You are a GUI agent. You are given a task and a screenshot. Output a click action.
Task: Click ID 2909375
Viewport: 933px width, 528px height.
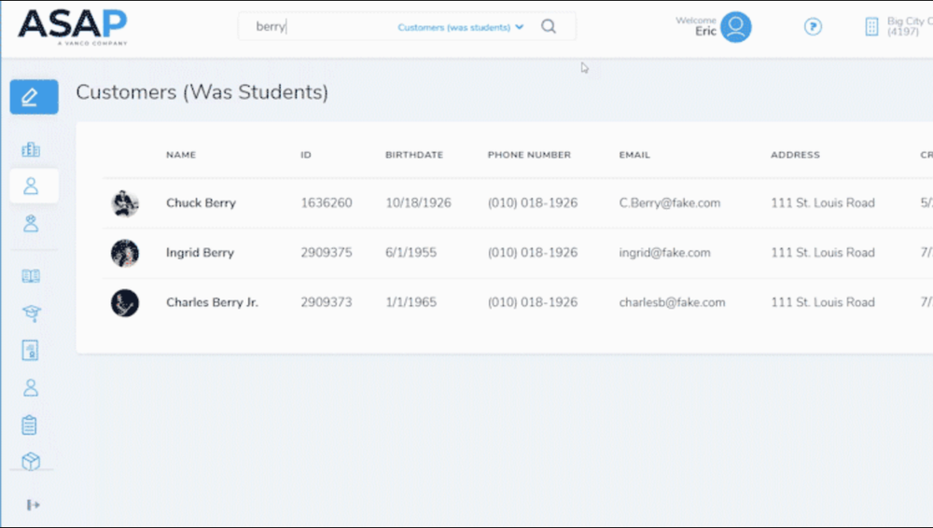326,253
